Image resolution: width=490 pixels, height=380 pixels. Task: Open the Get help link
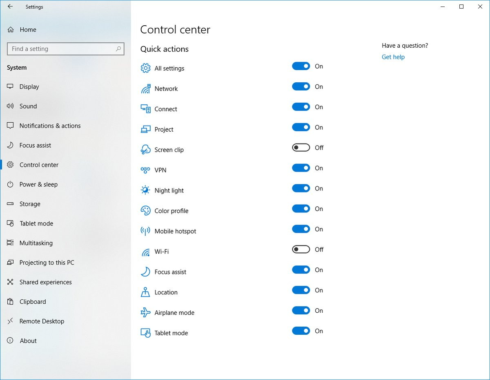tap(393, 57)
